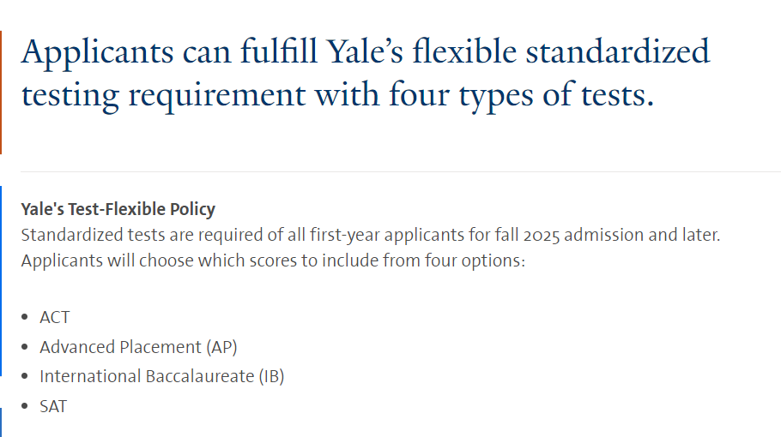Image resolution: width=781 pixels, height=437 pixels.
Task: Click the word "Yale's" in the large headline
Action: point(365,51)
